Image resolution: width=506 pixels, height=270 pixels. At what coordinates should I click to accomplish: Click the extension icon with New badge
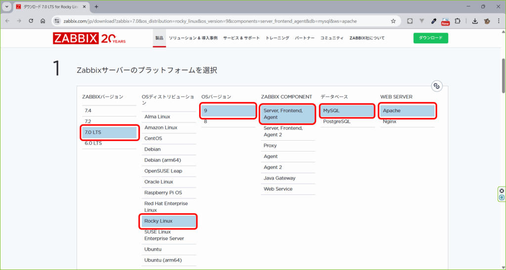pyautogui.click(x=445, y=22)
